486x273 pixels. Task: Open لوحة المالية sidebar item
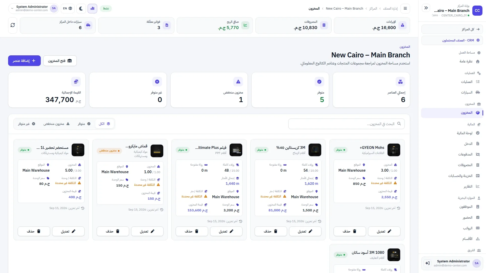[452, 133]
